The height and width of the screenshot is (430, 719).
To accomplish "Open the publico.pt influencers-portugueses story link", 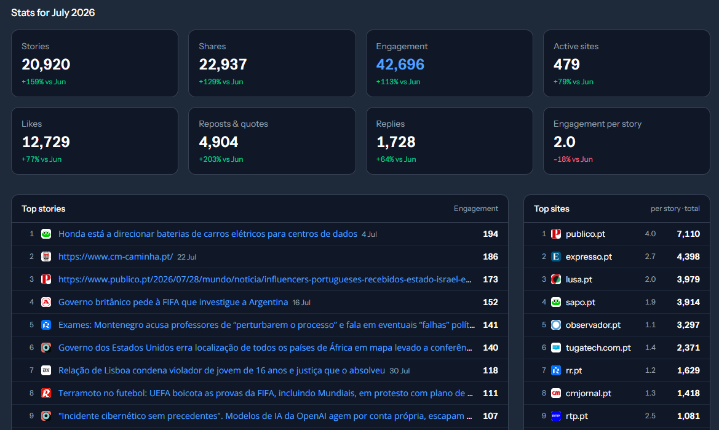I will point(264,279).
